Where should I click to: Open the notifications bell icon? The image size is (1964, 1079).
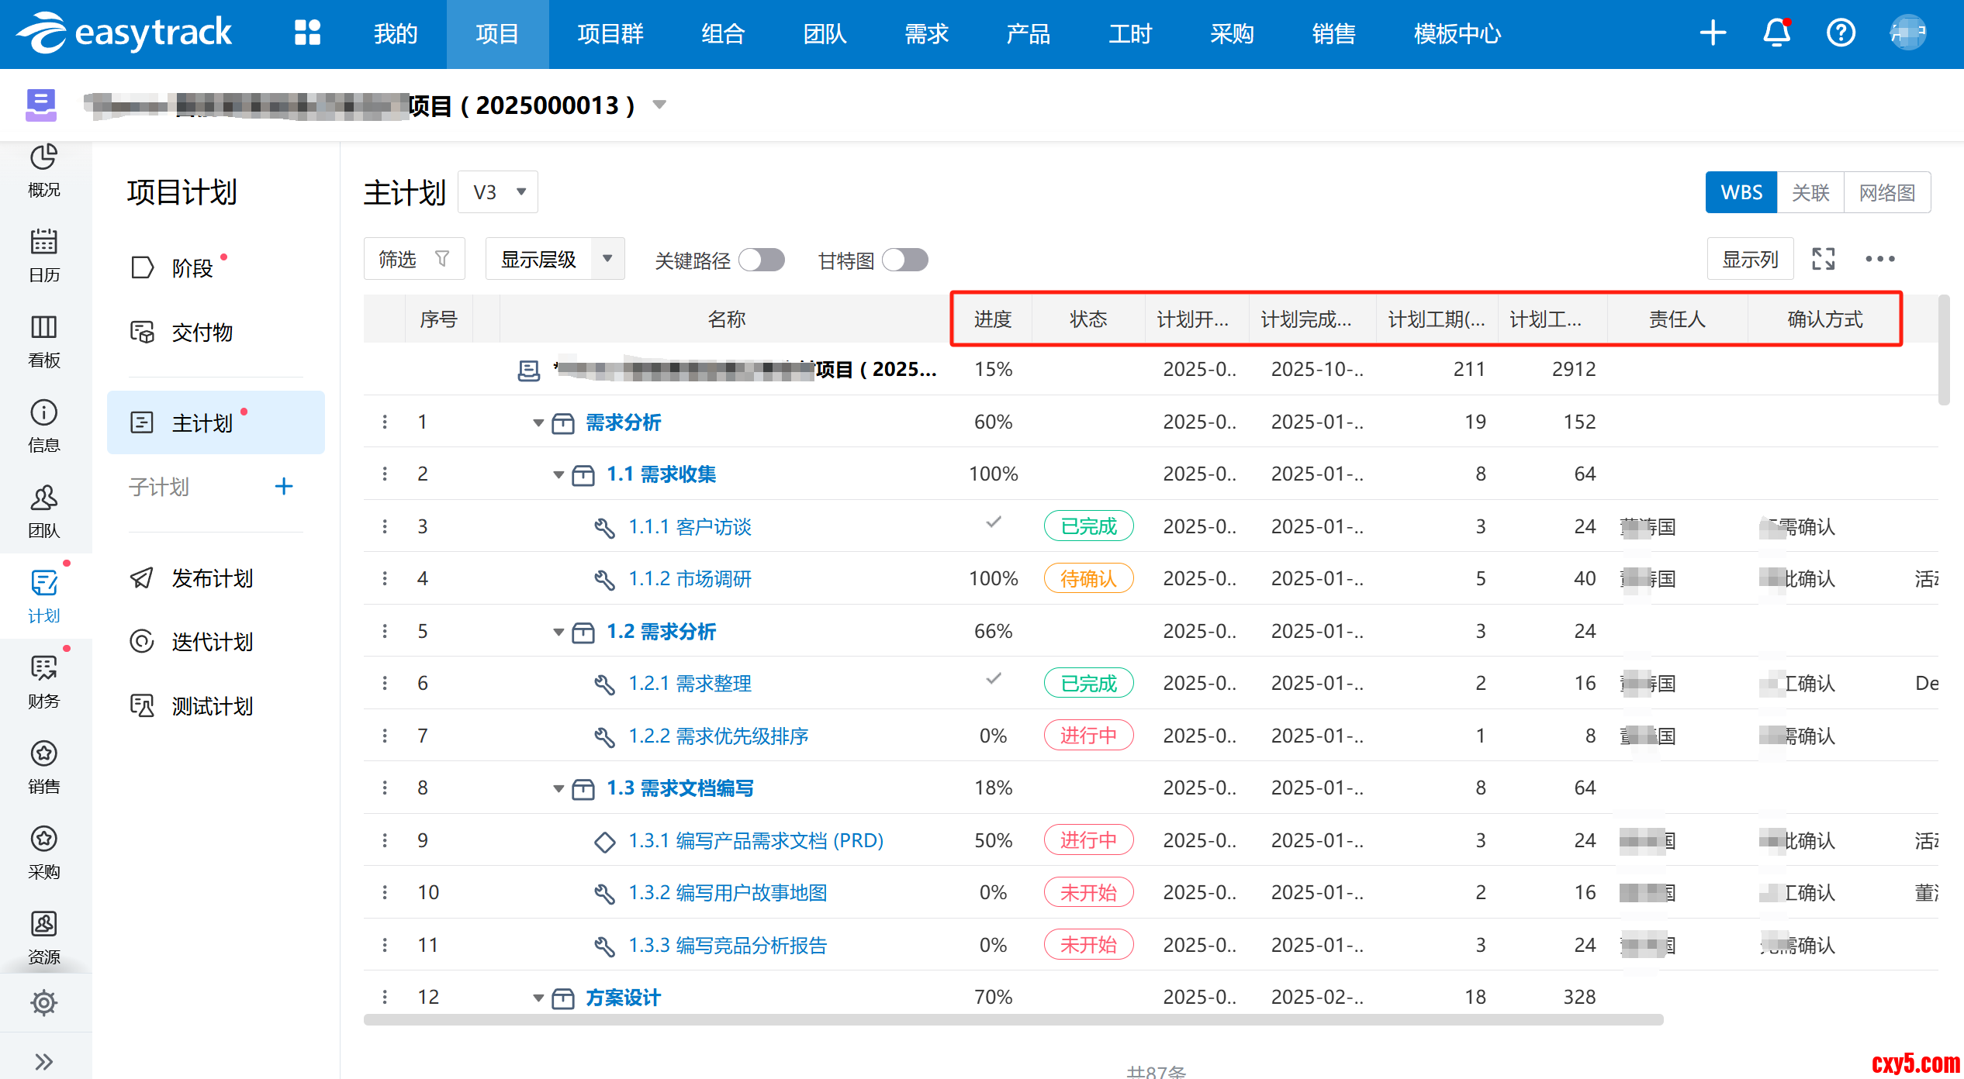(1776, 33)
